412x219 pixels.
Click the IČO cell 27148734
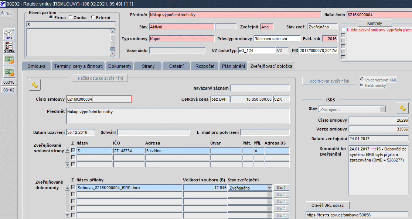pos(129,151)
